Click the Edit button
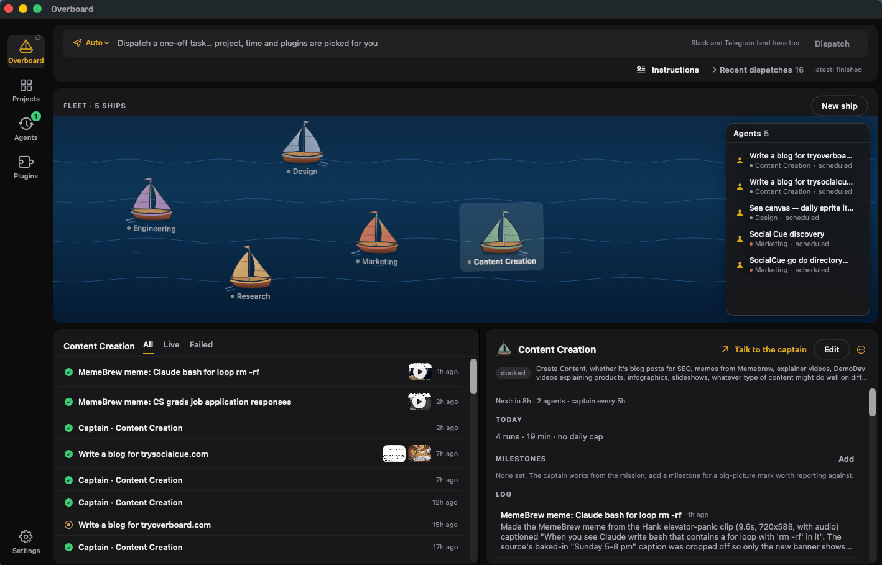 click(832, 349)
